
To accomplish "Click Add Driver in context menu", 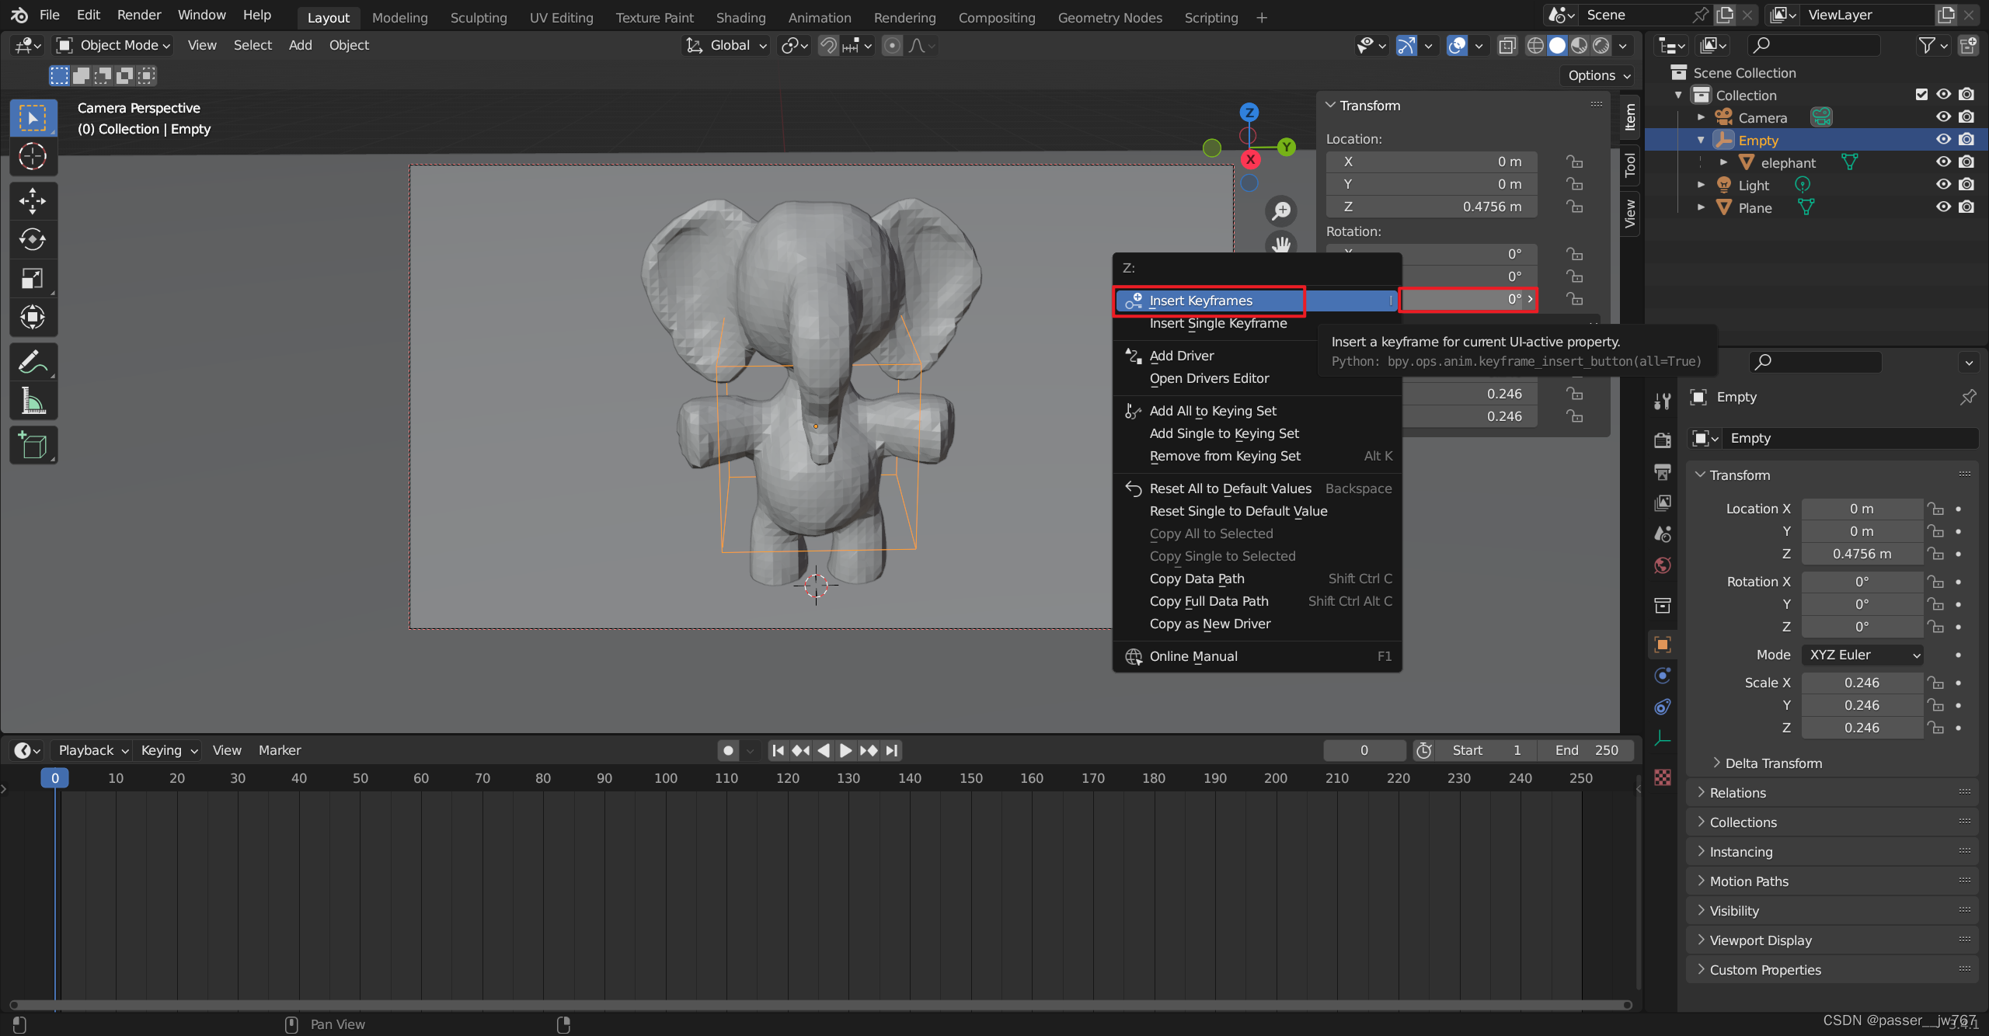I will [x=1181, y=356].
